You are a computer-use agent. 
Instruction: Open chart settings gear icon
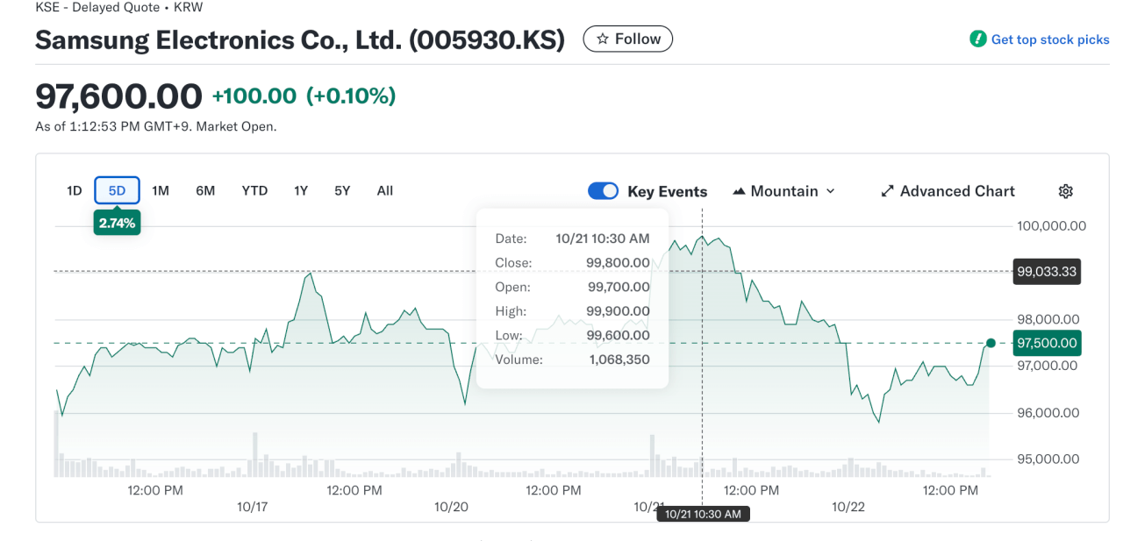pos(1065,191)
